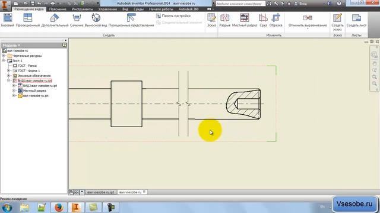Open the Inventor application menu button

(5, 5)
